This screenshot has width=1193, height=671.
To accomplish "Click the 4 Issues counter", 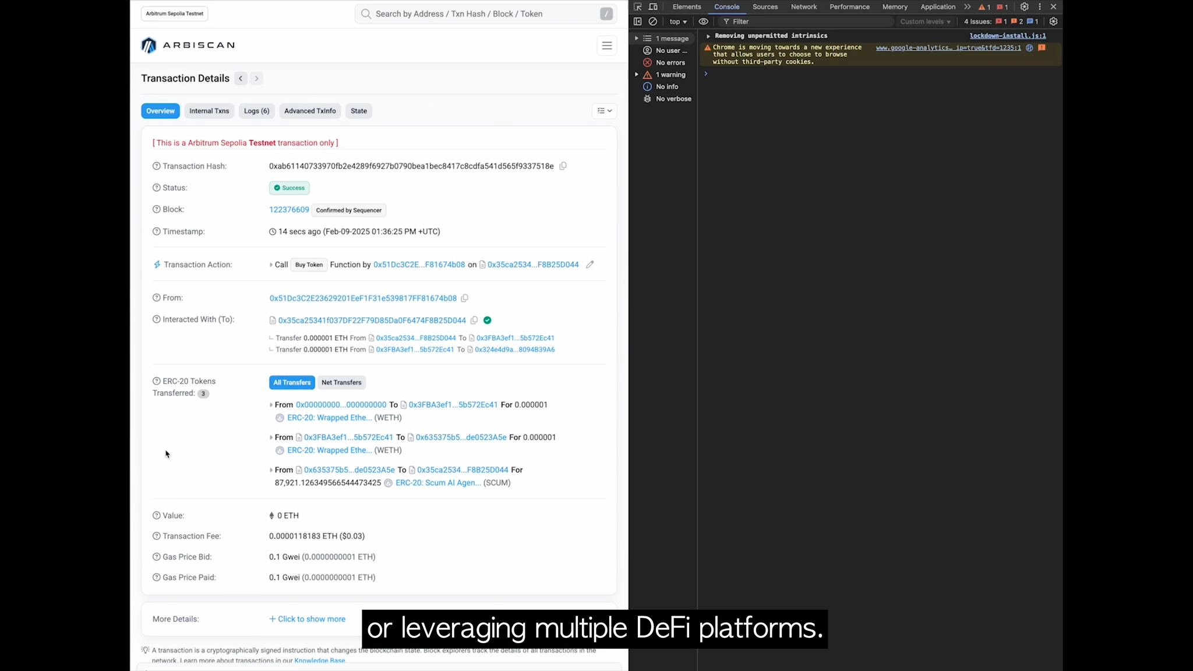I will [x=1001, y=22].
